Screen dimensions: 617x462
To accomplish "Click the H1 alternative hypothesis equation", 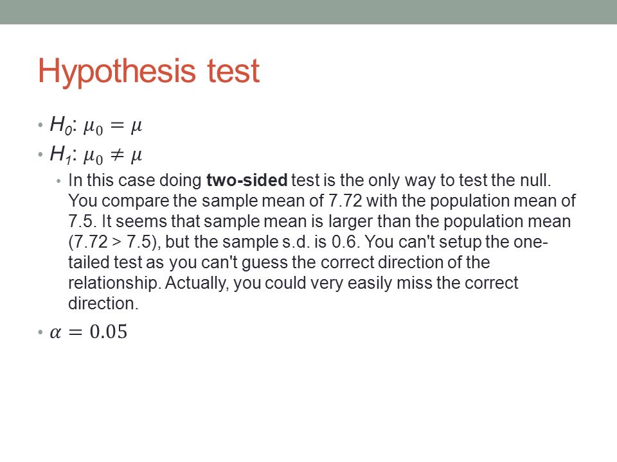I will click(96, 155).
